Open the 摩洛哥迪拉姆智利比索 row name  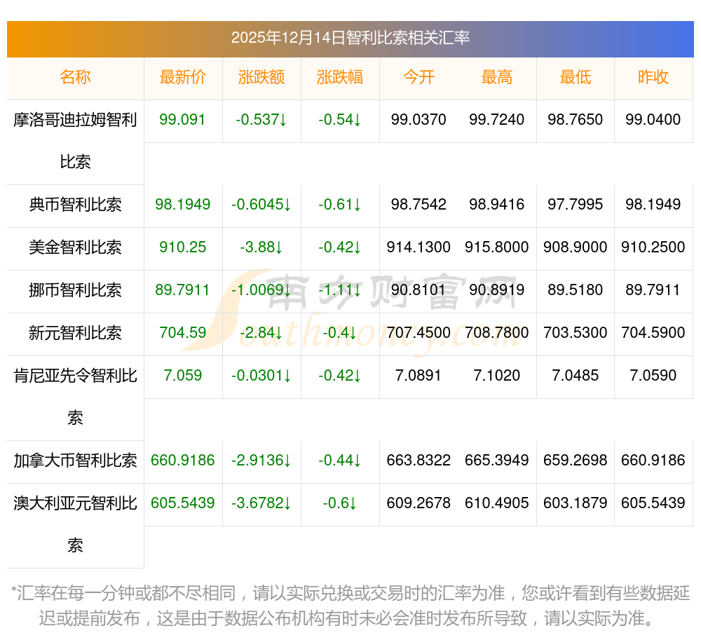(75, 141)
